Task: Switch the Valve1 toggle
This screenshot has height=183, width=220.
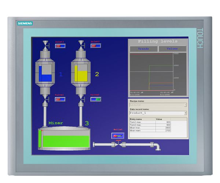Action: coord(60,99)
